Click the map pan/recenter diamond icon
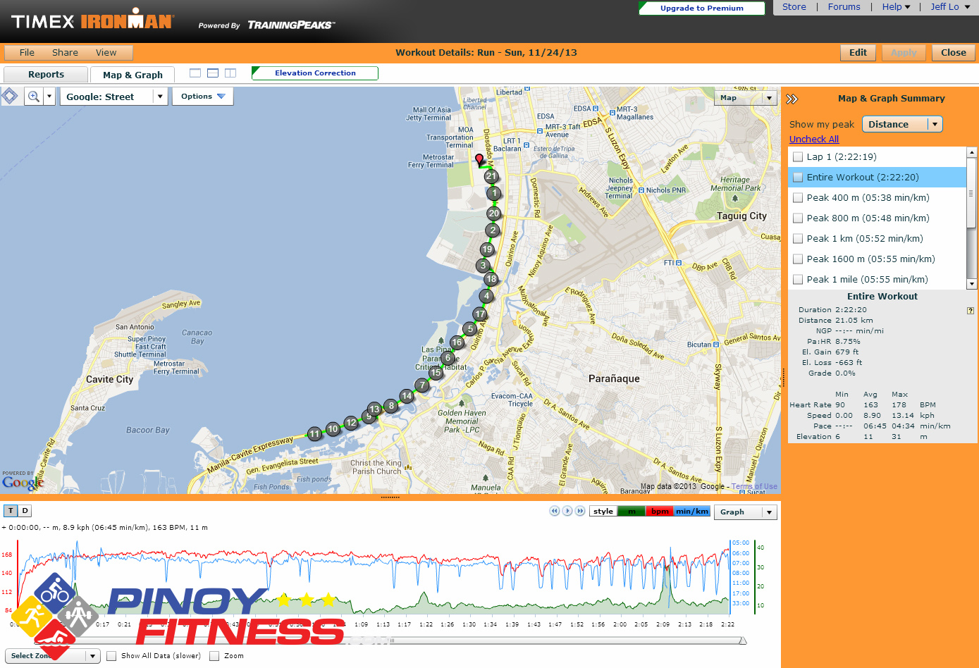979x668 pixels. coord(10,97)
